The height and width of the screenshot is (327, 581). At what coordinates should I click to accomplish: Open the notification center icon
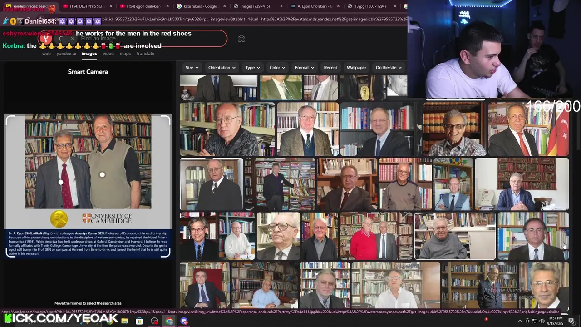coord(571,321)
